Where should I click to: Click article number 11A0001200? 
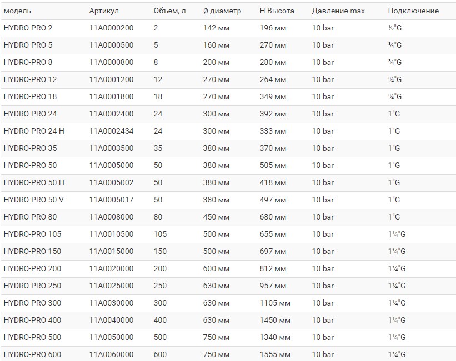coord(112,79)
